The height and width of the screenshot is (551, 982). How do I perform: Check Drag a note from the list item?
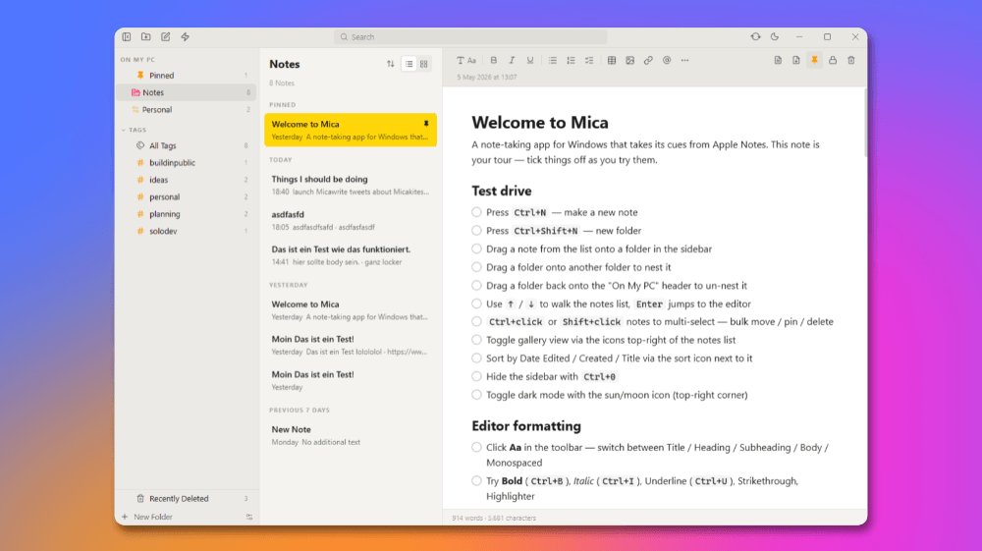[476, 248]
